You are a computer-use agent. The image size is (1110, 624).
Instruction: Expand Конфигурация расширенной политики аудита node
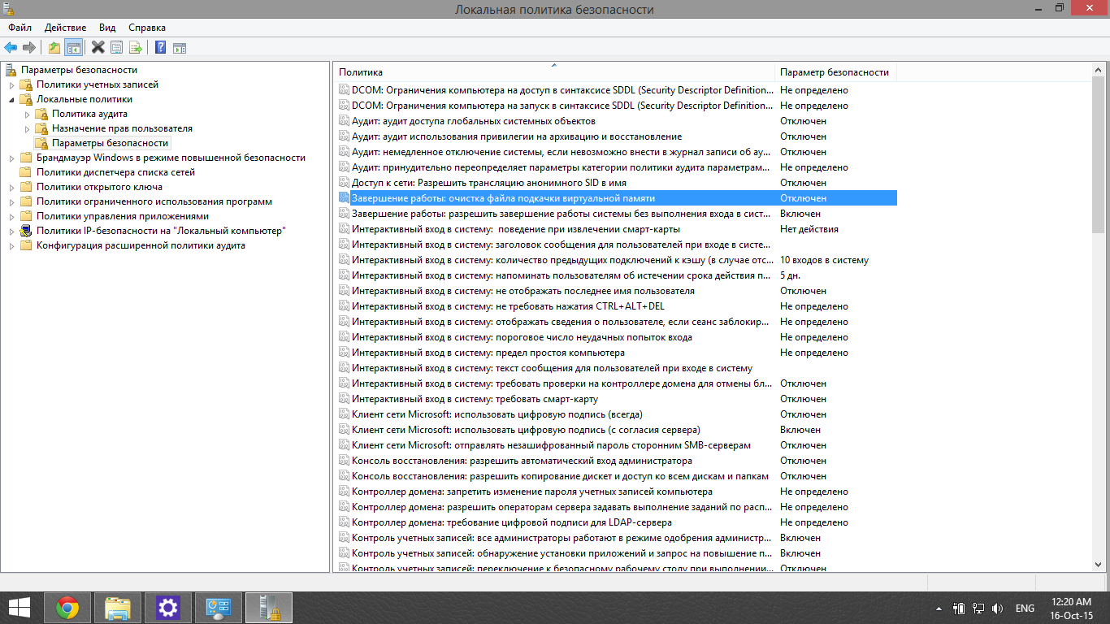coord(11,245)
